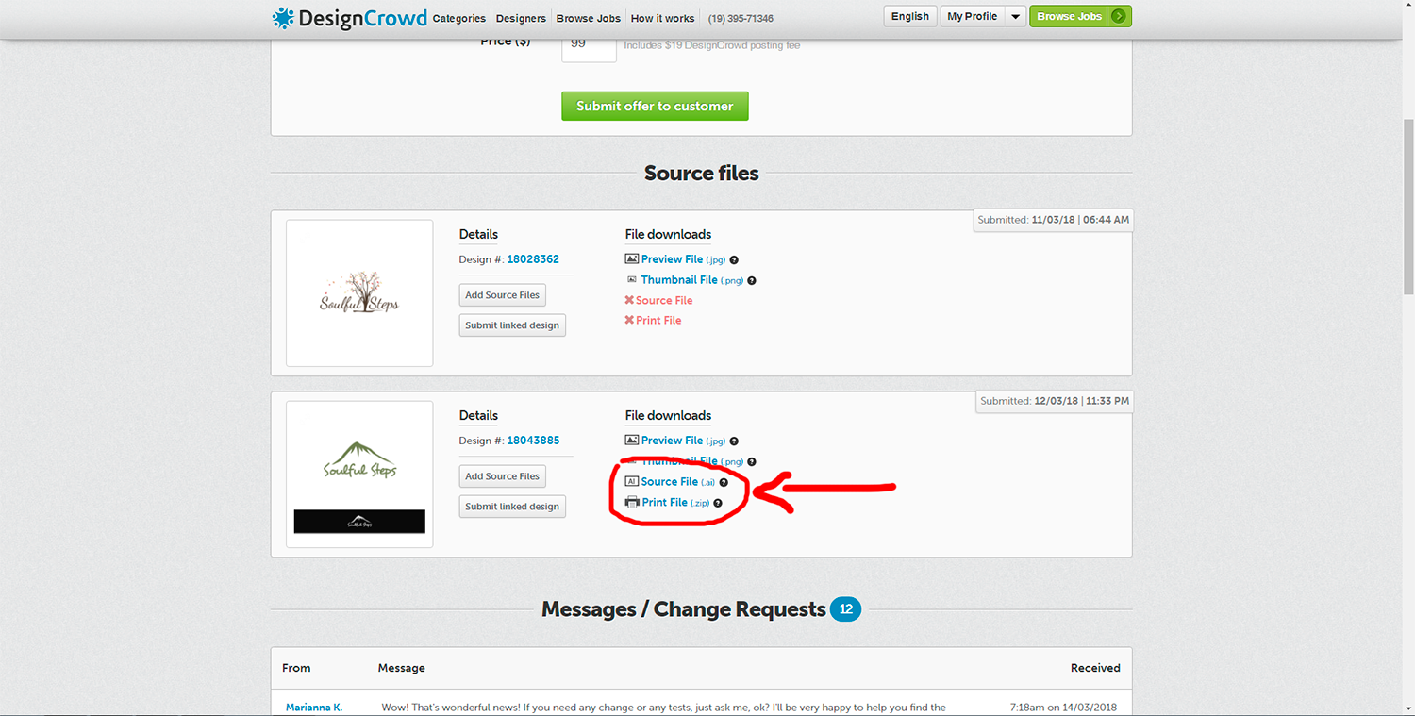Image resolution: width=1415 pixels, height=716 pixels.
Task: Click the 'Messages / Change Requests' heading
Action: 684,609
